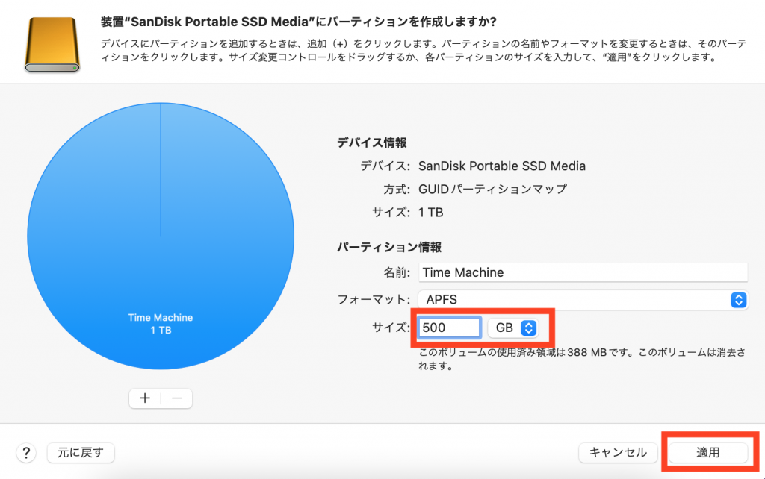This screenshot has height=479, width=765.
Task: Click the サイズ field showing 500
Action: (x=449, y=328)
